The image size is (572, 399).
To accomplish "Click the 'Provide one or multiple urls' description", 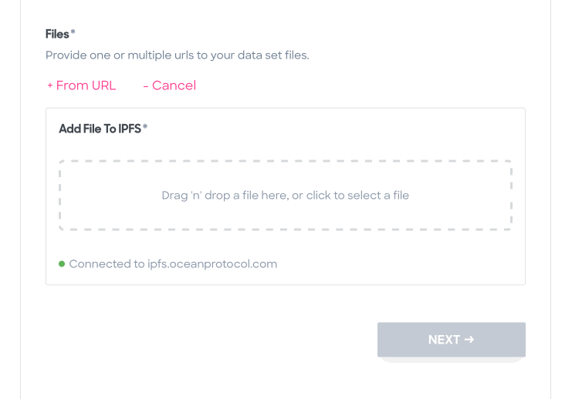I will coord(178,55).
